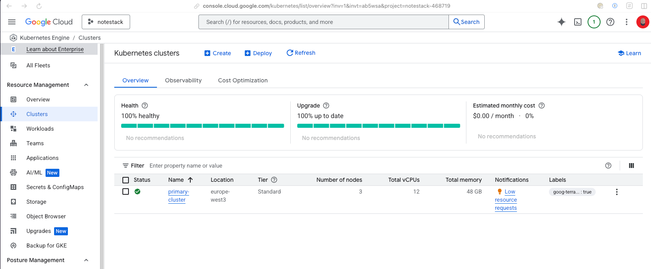Open the three-dot settings menu in header
Viewport: 651px width, 269px height.
[627, 22]
